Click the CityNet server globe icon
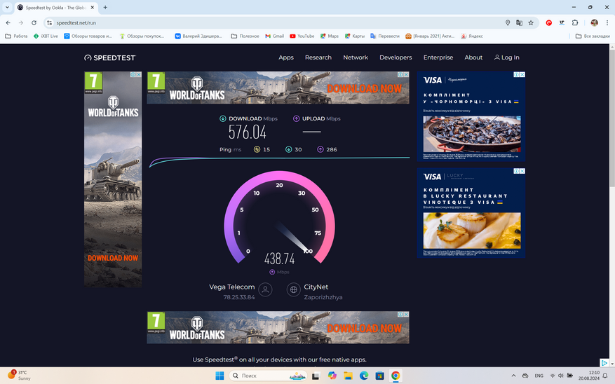The height and width of the screenshot is (384, 615). (293, 289)
